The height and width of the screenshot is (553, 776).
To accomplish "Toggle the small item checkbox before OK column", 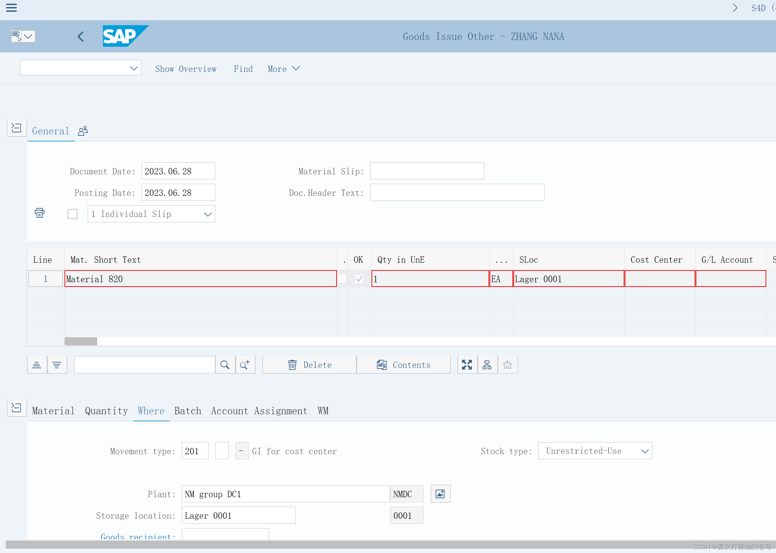I will [x=342, y=279].
